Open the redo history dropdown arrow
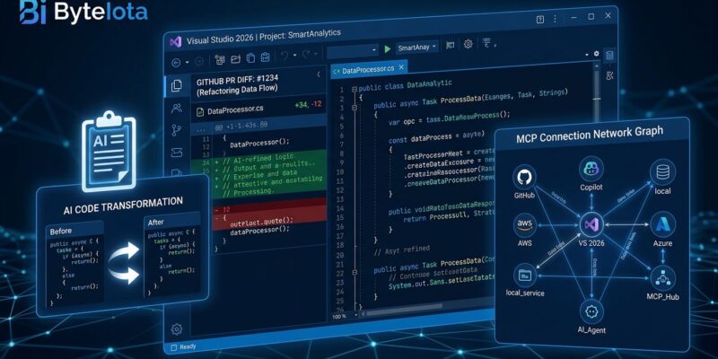Viewport: 718px width, 359px height. click(x=316, y=54)
